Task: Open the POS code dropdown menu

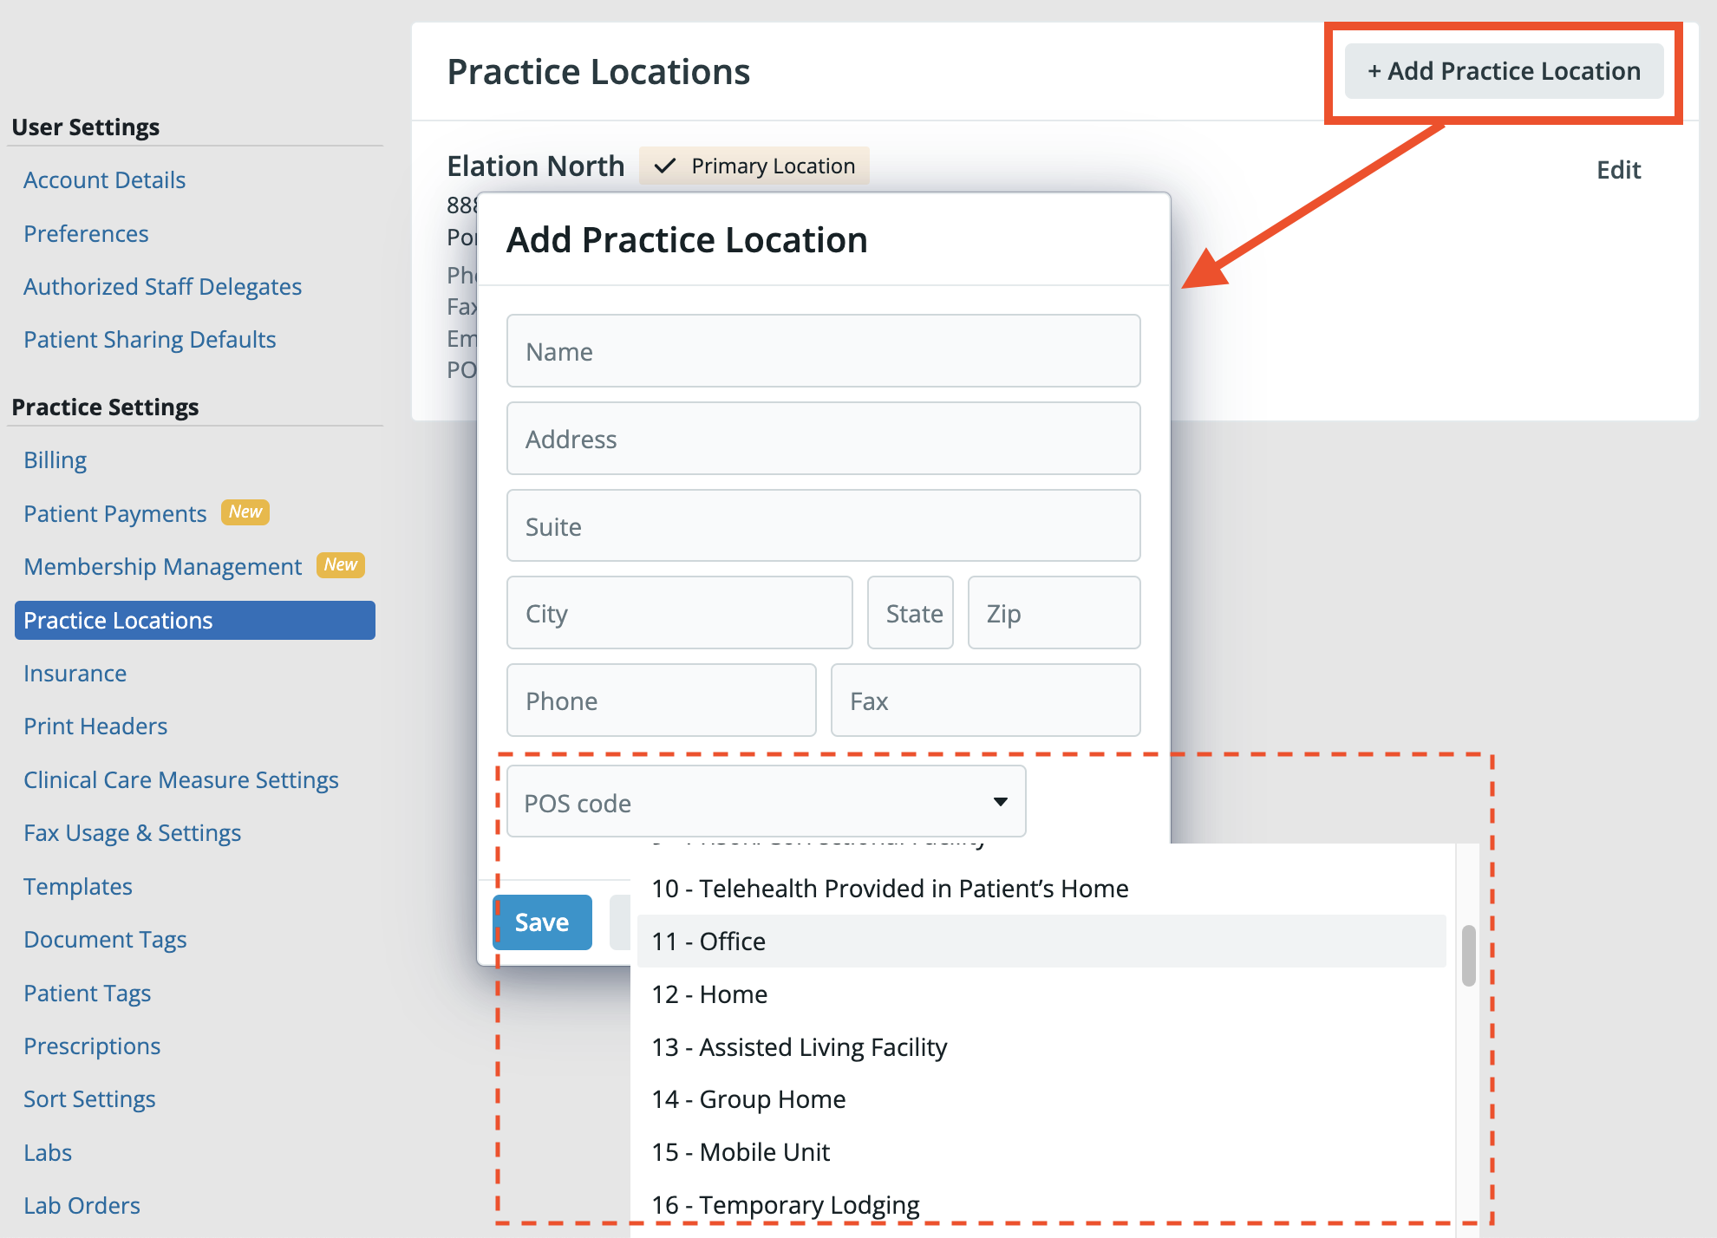Action: tap(767, 802)
